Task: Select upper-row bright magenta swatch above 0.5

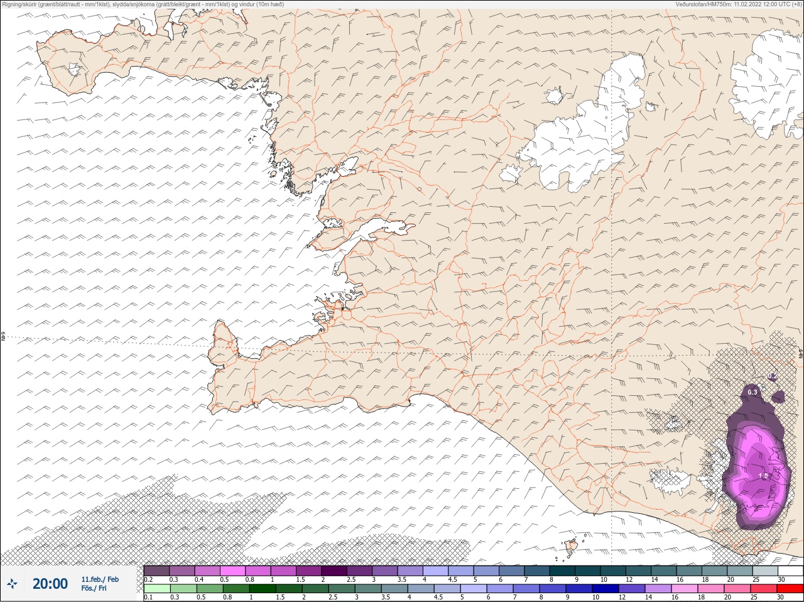Action: (x=232, y=571)
